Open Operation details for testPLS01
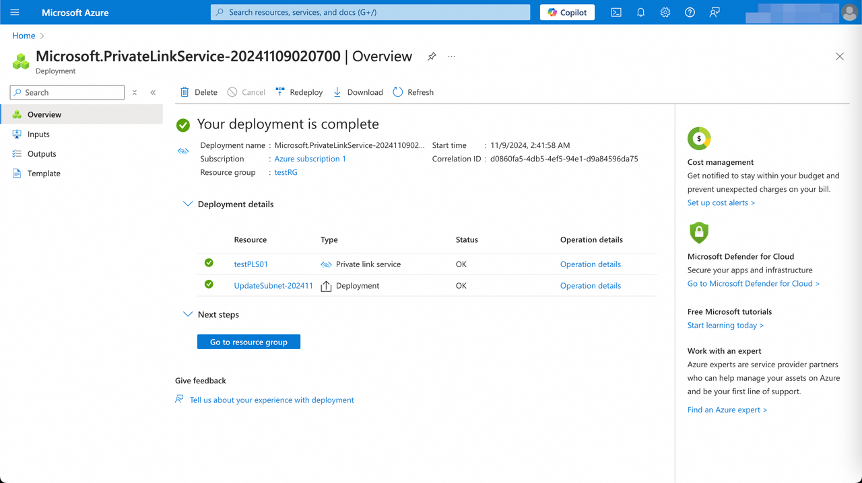This screenshot has width=862, height=483. tap(591, 264)
